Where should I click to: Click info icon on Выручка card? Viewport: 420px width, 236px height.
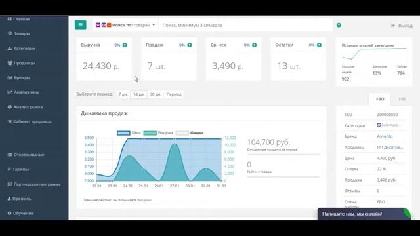125,45
